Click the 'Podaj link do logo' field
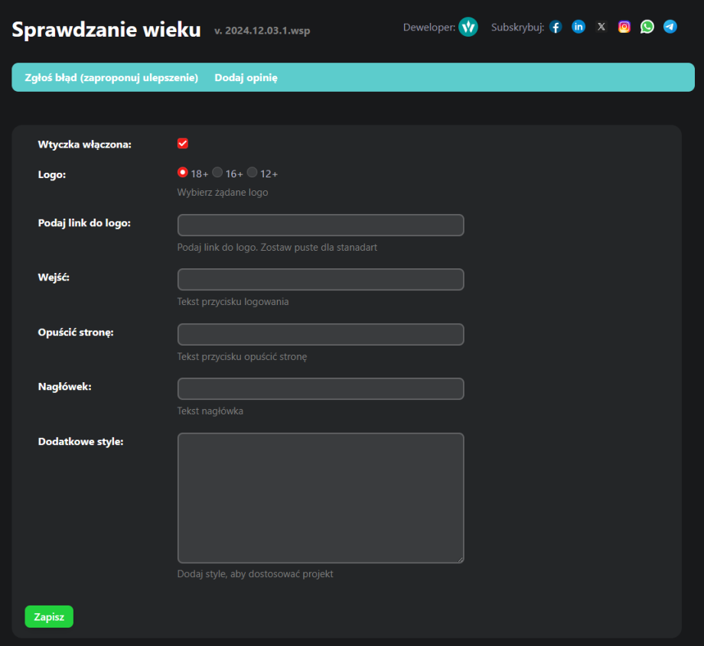The width and height of the screenshot is (704, 646). (320, 225)
